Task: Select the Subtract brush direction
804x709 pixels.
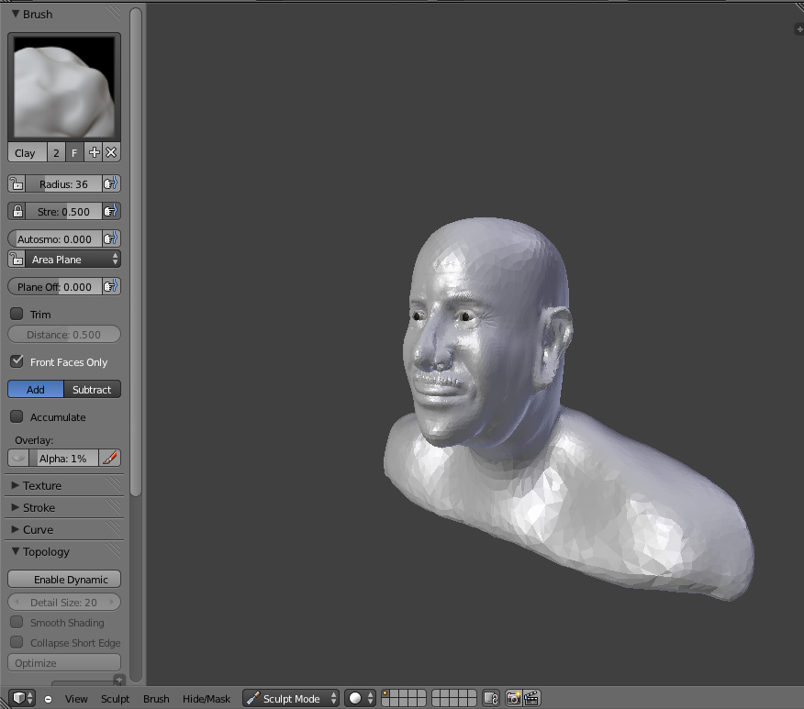Action: tap(92, 390)
